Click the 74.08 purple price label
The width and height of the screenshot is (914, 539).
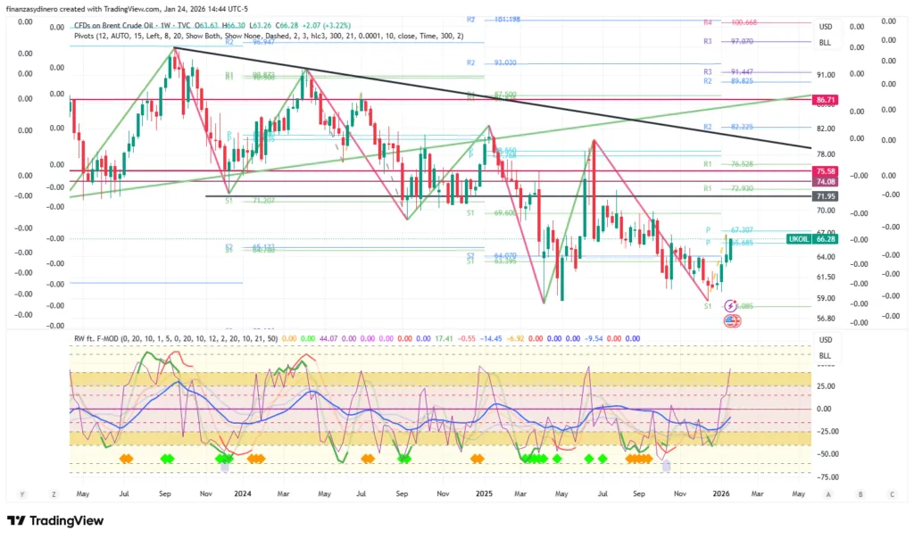(x=825, y=181)
